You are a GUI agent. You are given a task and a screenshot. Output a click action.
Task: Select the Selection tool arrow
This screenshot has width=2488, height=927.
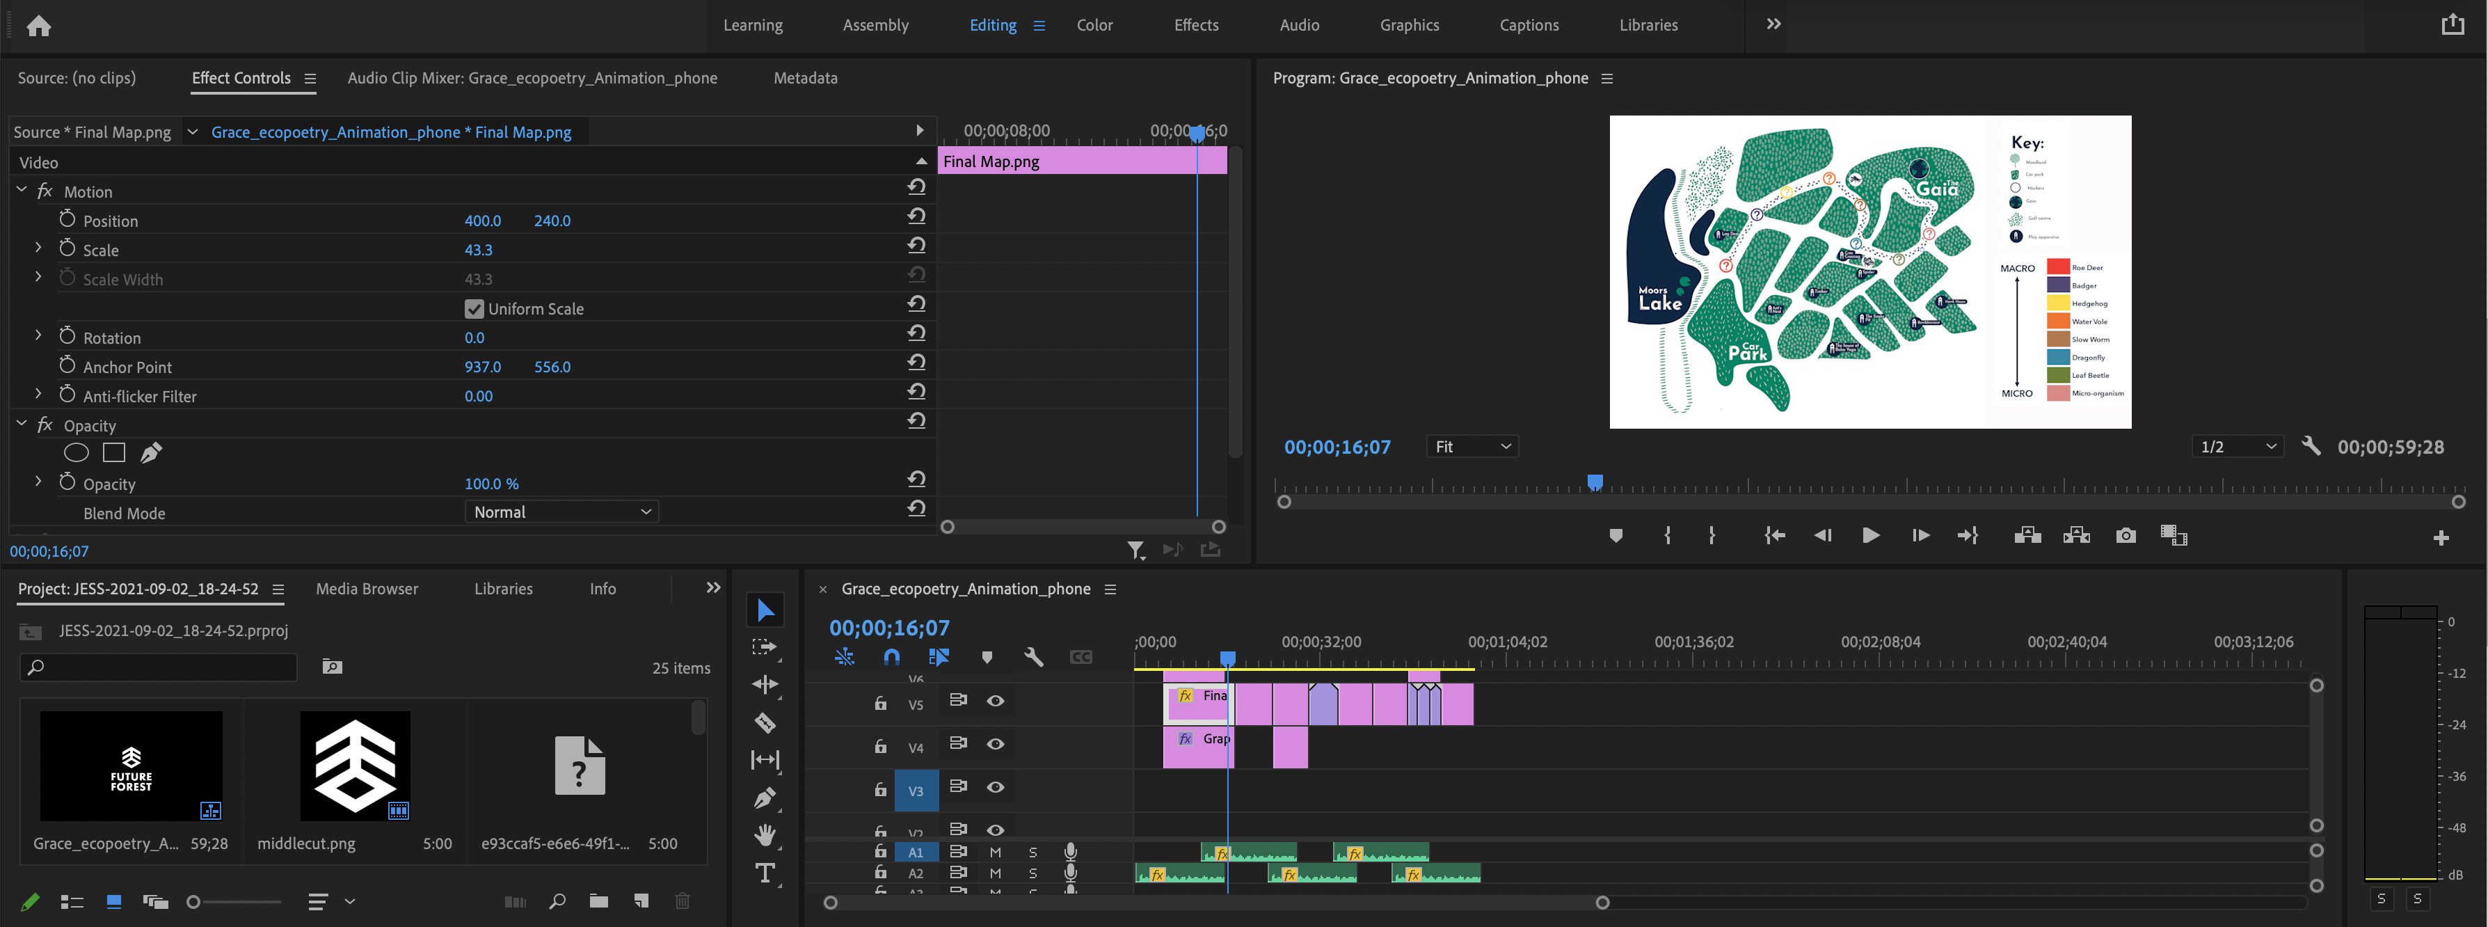pos(765,610)
